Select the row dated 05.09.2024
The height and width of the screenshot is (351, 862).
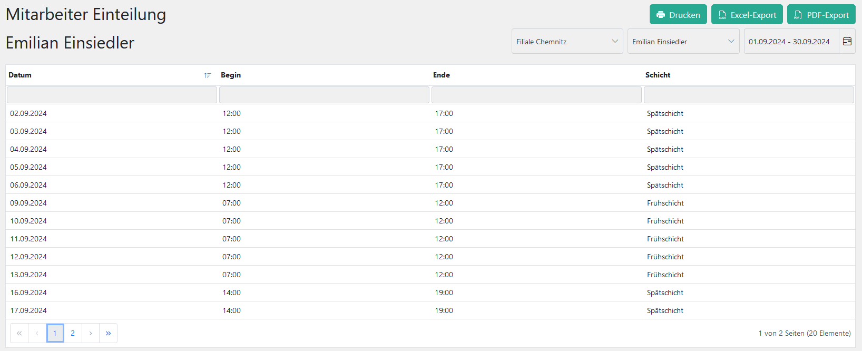(430, 167)
